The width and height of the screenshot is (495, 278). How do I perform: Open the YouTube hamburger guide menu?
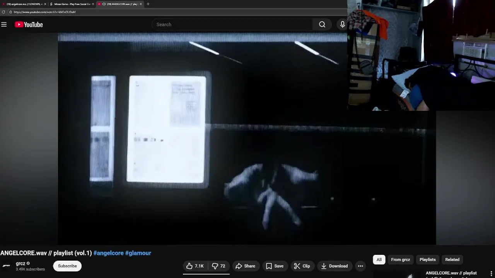[4, 25]
